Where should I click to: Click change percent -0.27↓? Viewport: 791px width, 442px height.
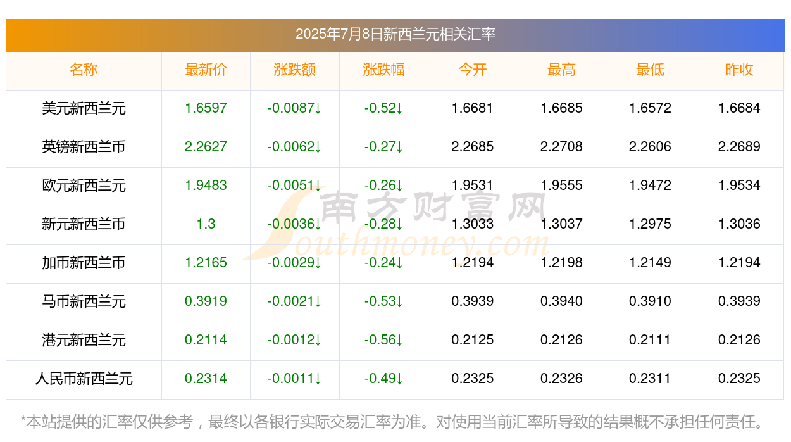(383, 147)
